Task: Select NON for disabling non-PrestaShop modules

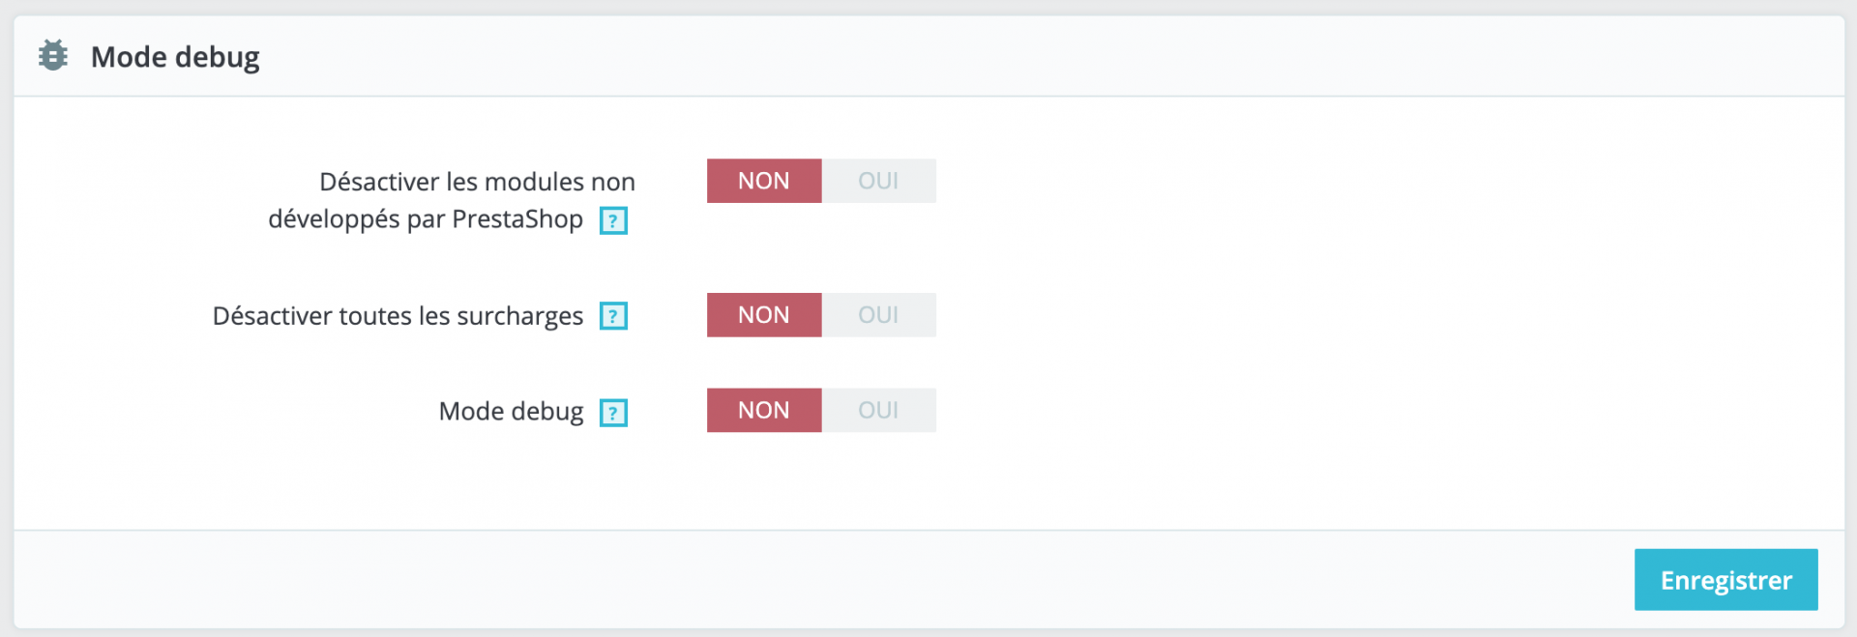Action: tap(764, 181)
